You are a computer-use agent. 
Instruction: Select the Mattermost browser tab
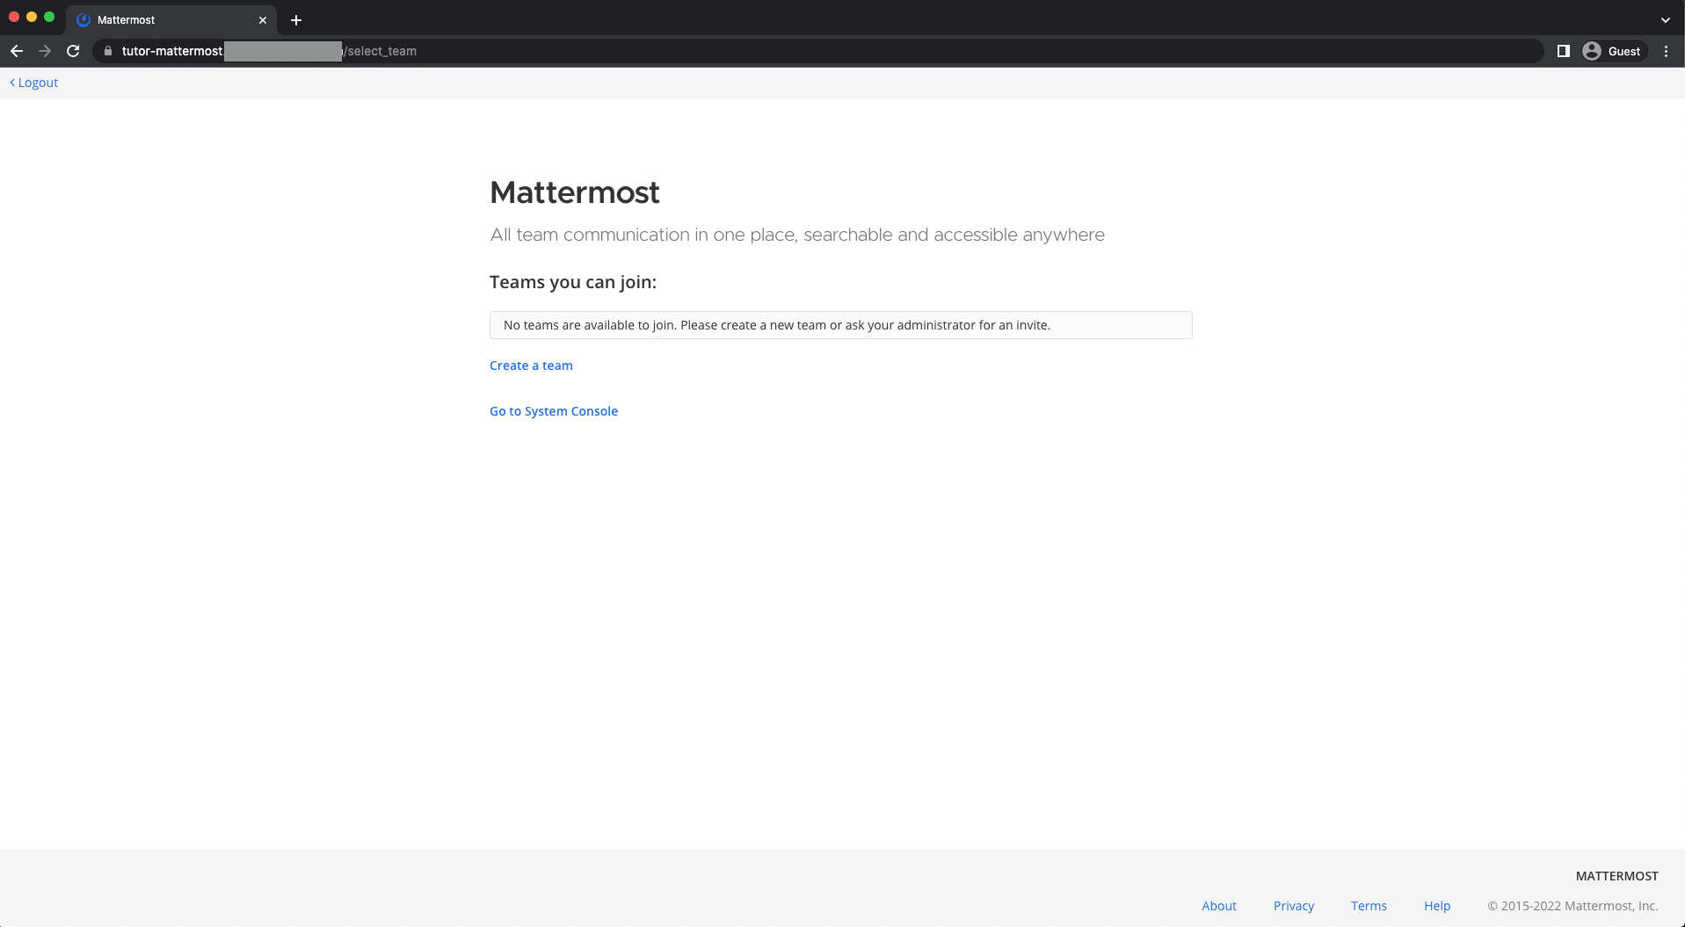pos(171,19)
